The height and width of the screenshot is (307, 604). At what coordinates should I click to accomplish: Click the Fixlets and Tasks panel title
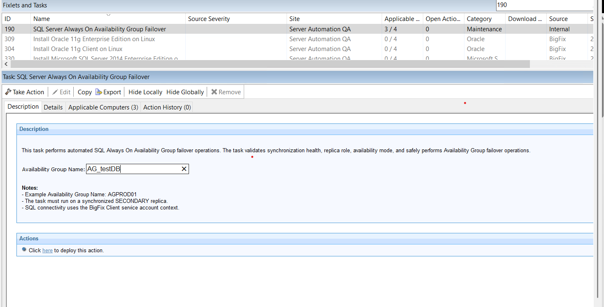tap(25, 5)
